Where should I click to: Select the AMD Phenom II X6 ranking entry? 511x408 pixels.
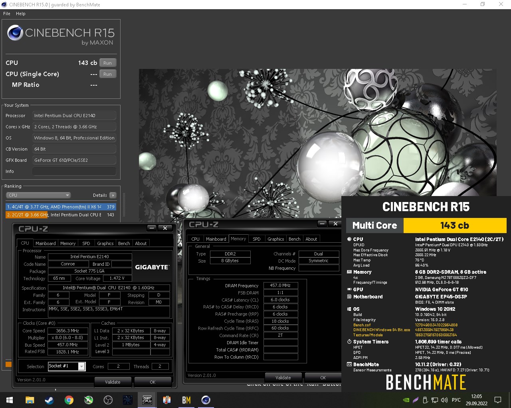(61, 207)
